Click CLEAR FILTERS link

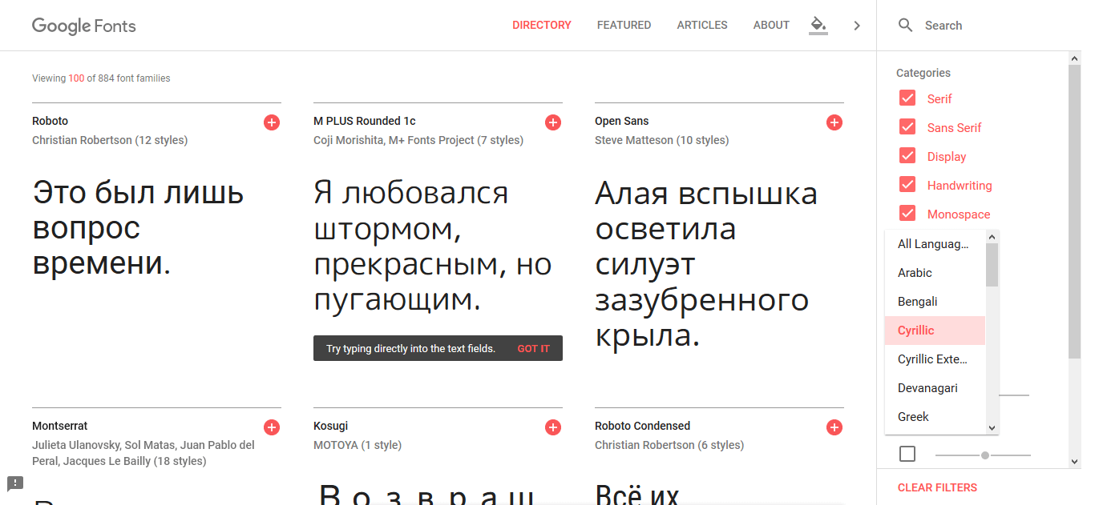click(937, 487)
